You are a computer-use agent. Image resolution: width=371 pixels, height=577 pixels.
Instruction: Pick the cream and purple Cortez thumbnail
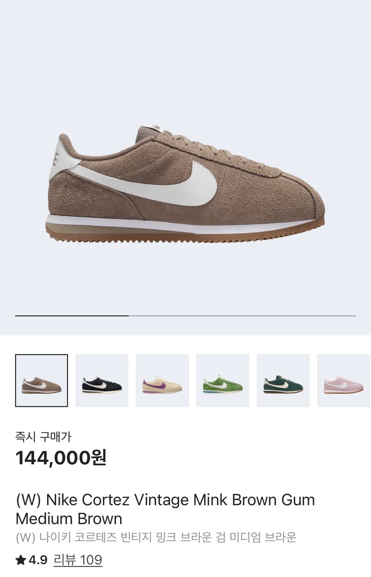(162, 380)
